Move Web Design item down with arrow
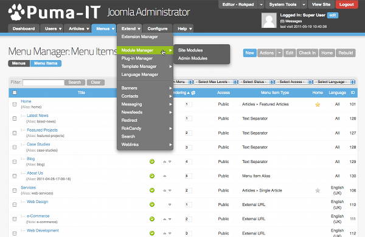This screenshot has height=237, width=365. 170,205
